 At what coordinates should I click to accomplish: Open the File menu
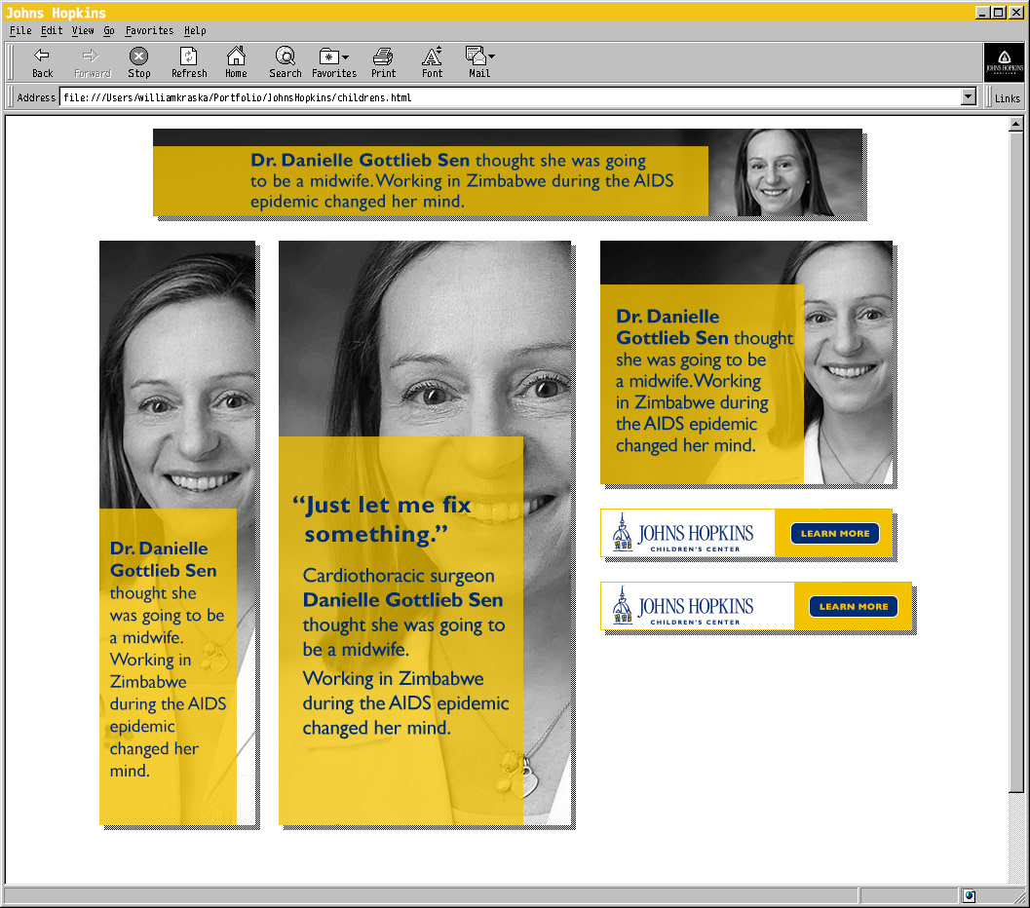click(x=20, y=30)
